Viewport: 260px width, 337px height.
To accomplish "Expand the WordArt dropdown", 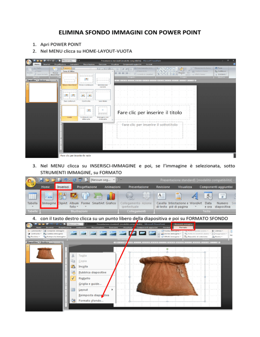I will [194, 197].
